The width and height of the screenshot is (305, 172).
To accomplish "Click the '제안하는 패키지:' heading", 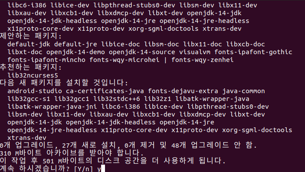I will click(x=31, y=36).
